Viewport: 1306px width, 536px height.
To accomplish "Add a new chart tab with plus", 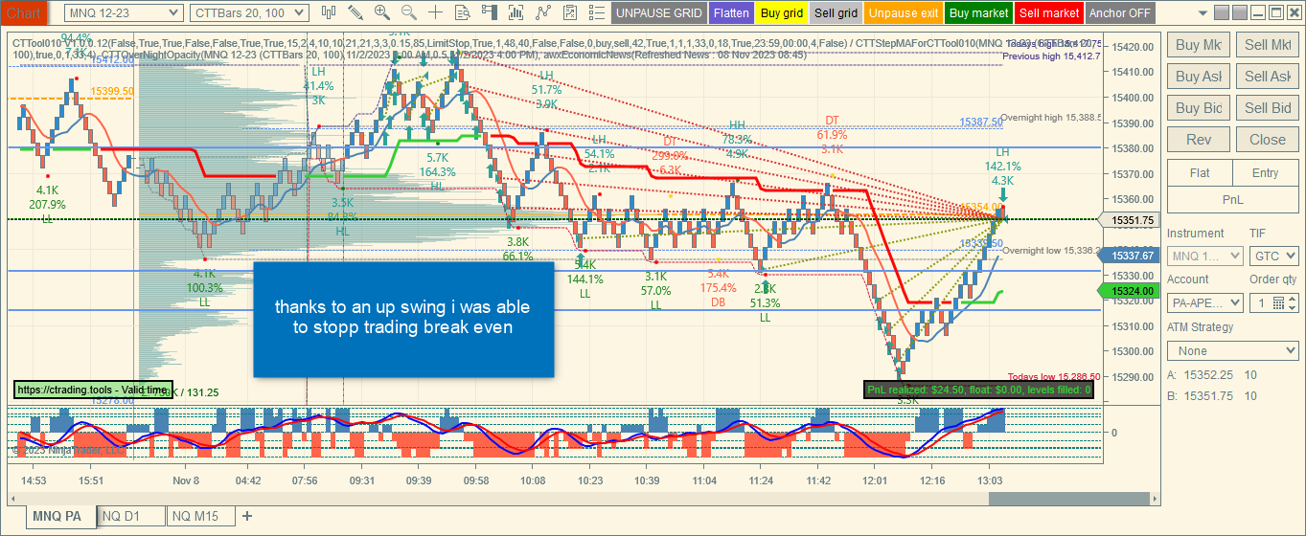I will (x=247, y=516).
